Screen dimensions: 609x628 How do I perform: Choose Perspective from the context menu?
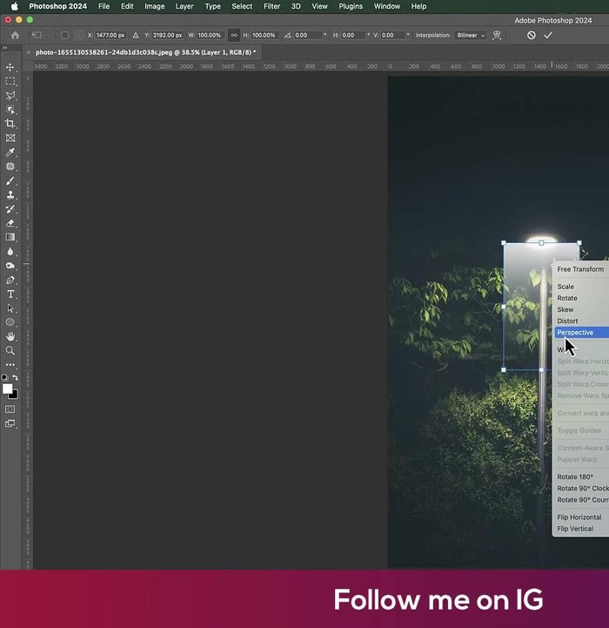[576, 333]
